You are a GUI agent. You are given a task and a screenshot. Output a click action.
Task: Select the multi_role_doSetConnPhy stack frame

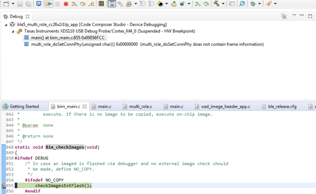[x=147, y=44]
